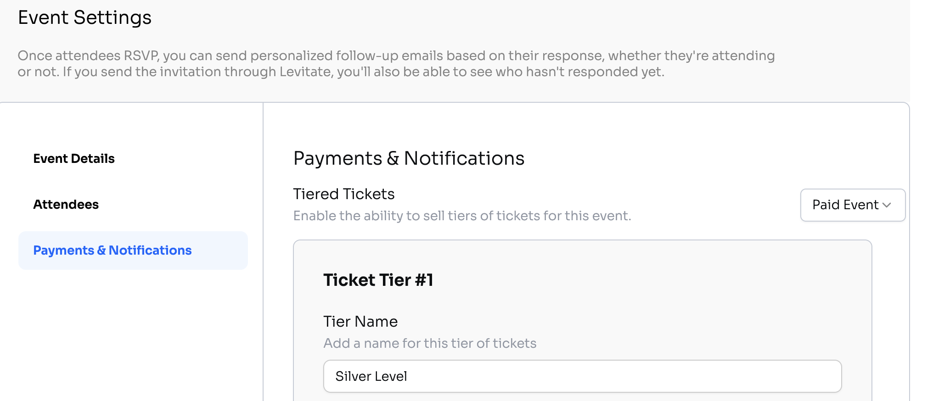Switch to the Attendees tab
933x401 pixels.
coord(66,205)
